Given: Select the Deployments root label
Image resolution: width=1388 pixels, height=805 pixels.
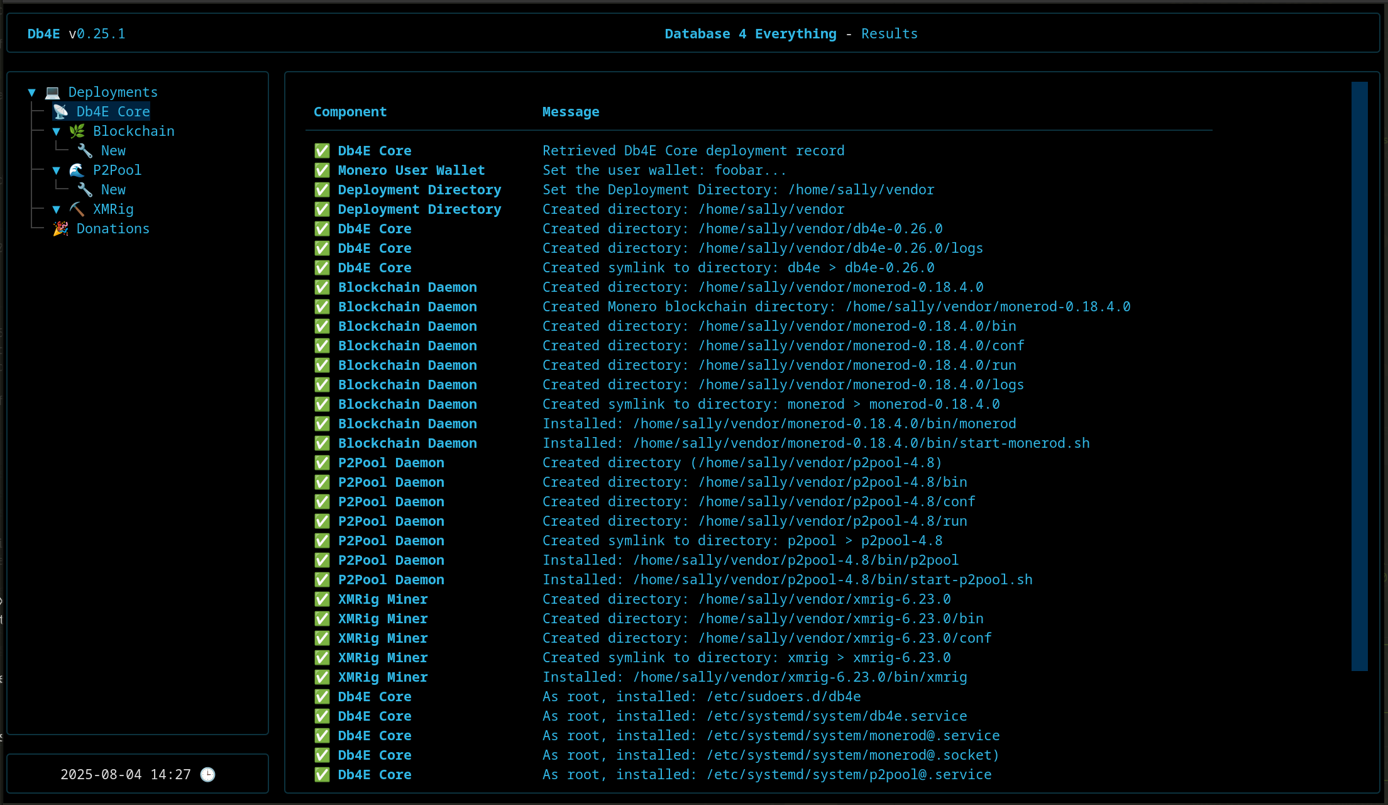Looking at the screenshot, I should coord(113,92).
